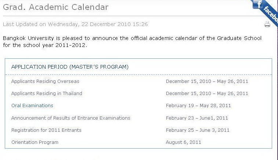Click the printer icon

click(267, 24)
